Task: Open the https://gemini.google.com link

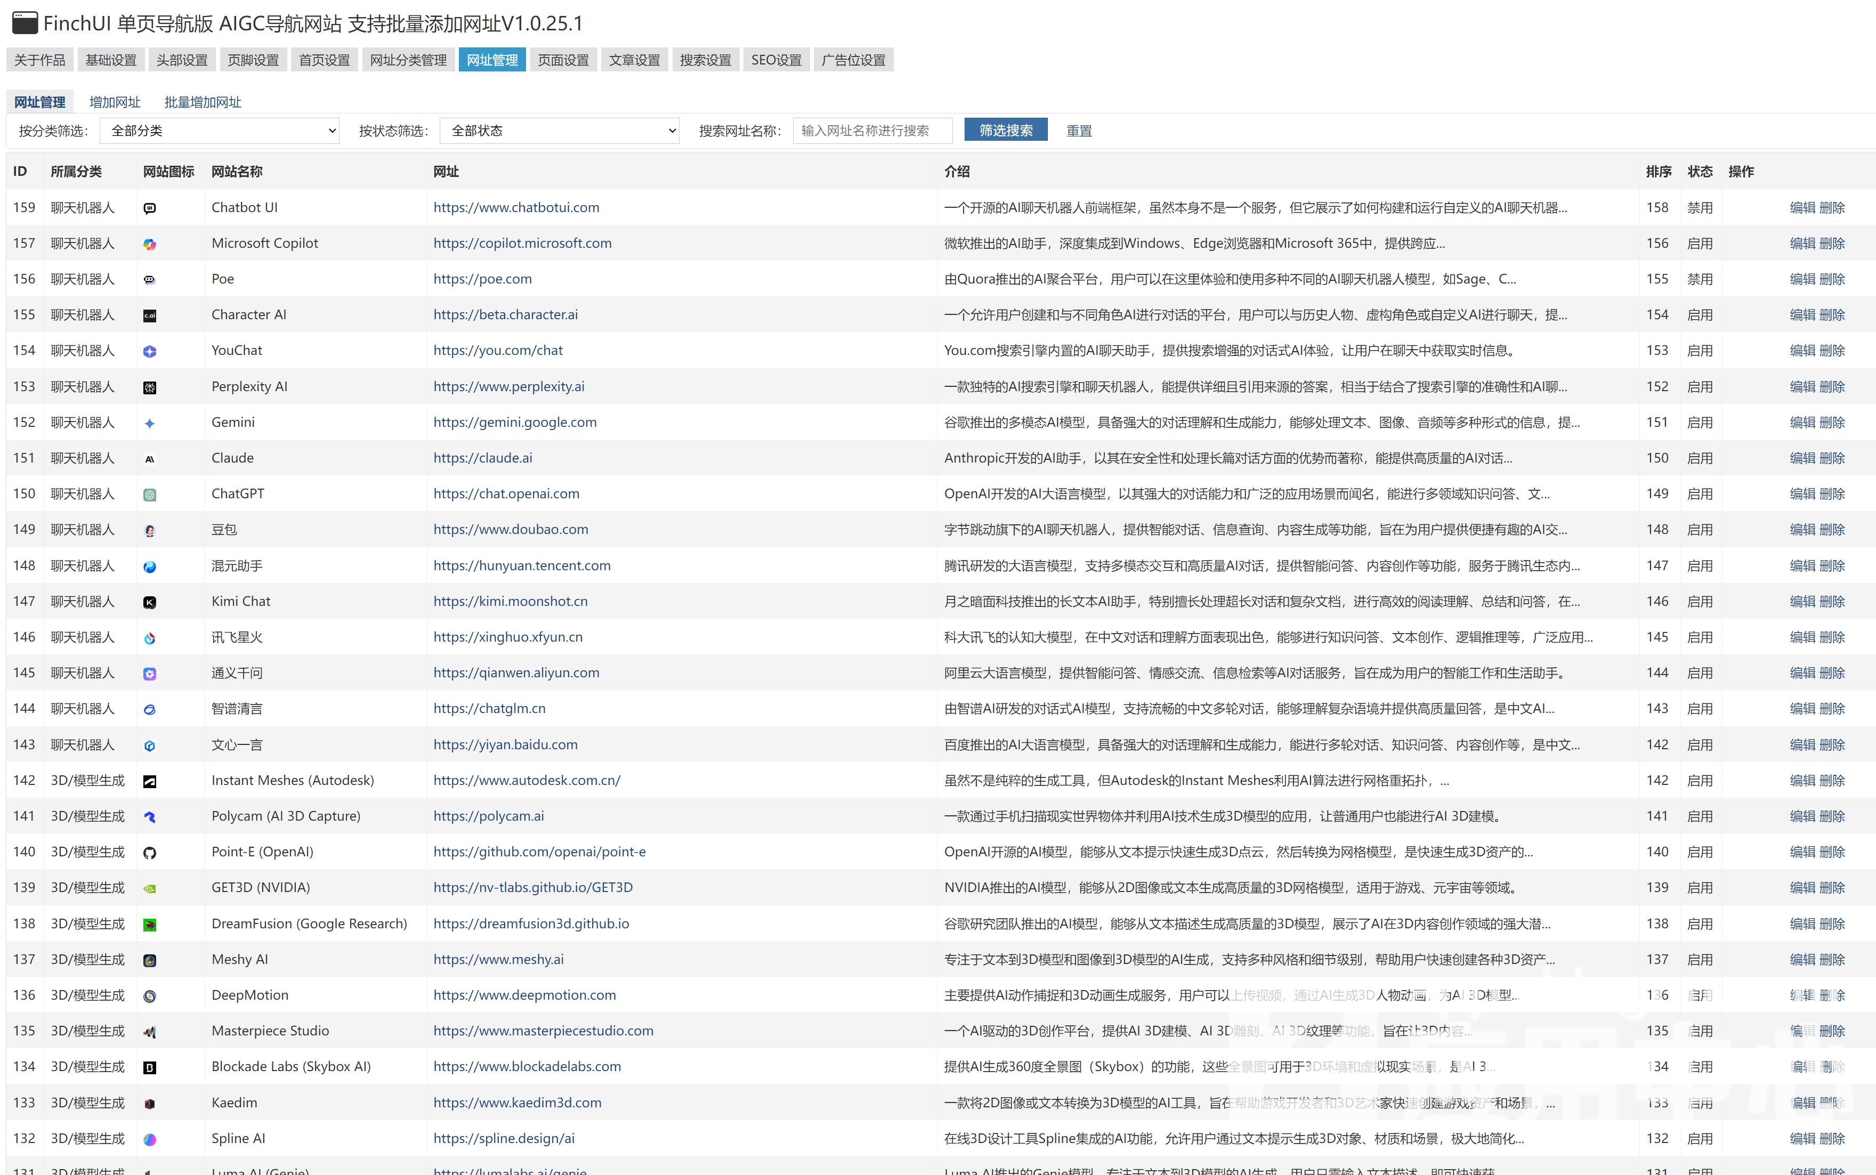Action: point(515,422)
